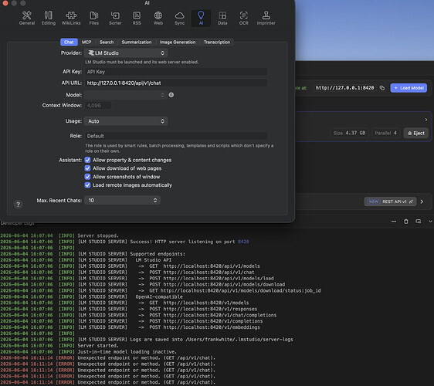
Task: Open the Sync settings pane
Action: click(x=179, y=19)
